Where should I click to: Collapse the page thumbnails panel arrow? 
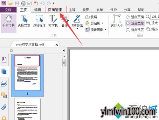tap(64, 50)
